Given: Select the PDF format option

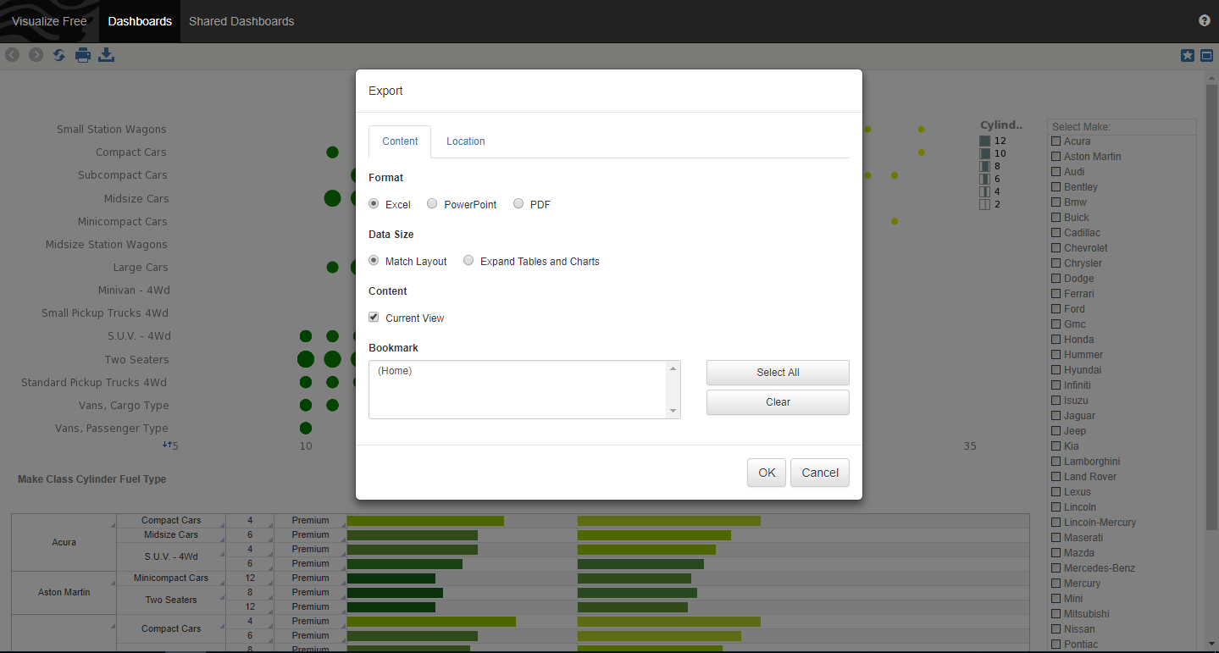Looking at the screenshot, I should click(x=518, y=203).
